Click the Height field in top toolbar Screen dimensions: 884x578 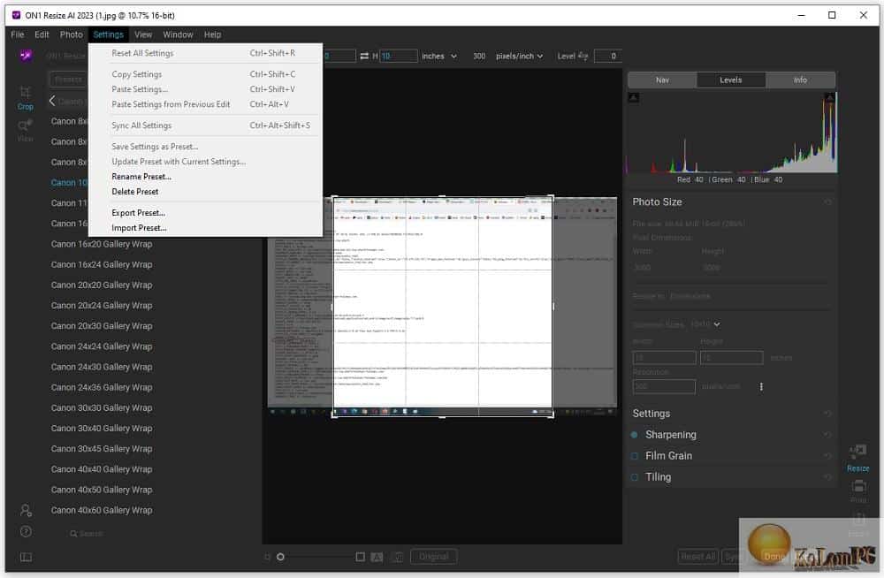point(399,56)
